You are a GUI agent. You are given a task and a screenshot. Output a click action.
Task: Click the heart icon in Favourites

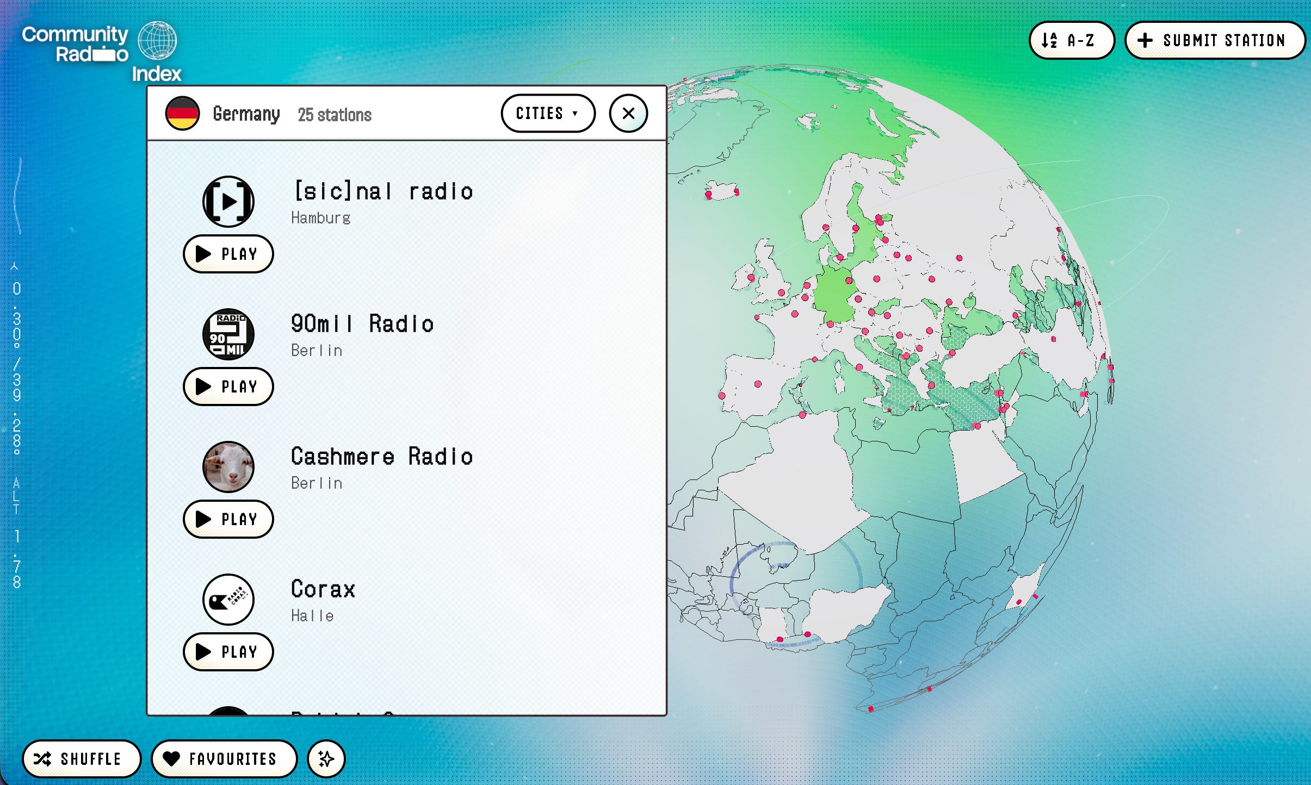click(171, 759)
